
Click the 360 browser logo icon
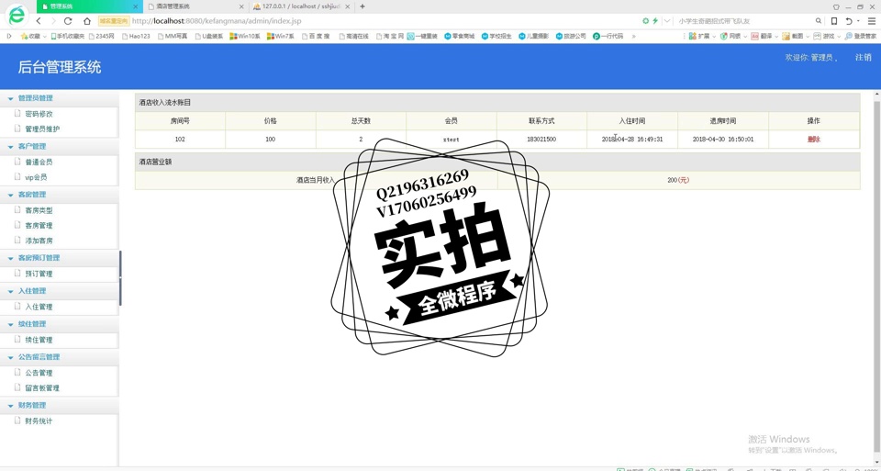tap(16, 15)
